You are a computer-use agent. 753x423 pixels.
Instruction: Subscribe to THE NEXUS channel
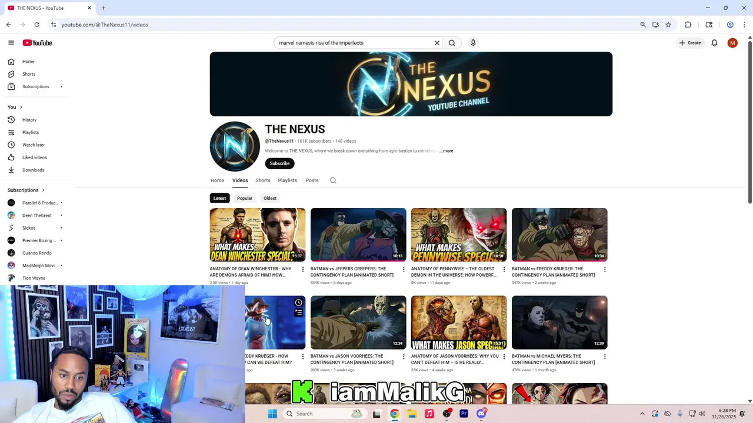point(279,163)
